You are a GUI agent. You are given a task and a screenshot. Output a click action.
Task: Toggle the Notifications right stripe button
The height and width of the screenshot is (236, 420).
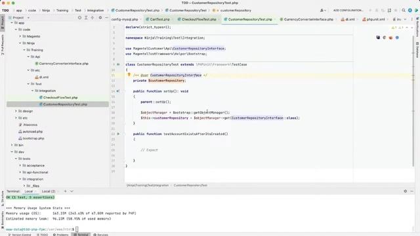pyautogui.click(x=417, y=28)
